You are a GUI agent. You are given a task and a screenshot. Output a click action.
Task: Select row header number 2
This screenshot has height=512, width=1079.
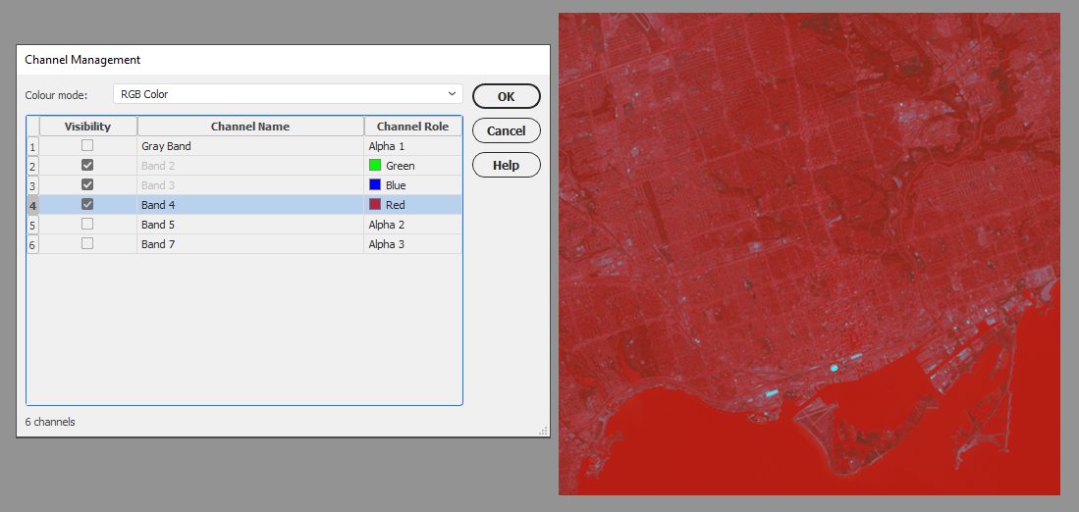(x=33, y=166)
